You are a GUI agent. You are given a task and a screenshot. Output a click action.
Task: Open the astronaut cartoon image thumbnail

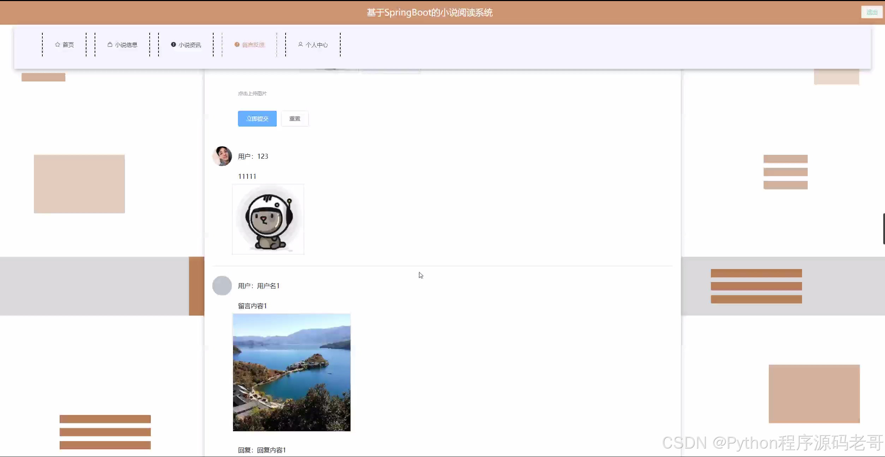(x=268, y=219)
